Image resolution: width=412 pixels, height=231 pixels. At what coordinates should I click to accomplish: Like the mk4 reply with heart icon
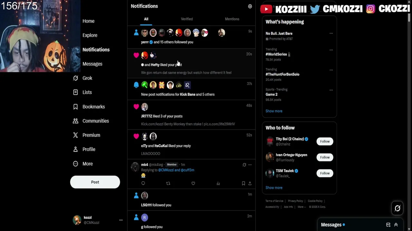click(193, 183)
